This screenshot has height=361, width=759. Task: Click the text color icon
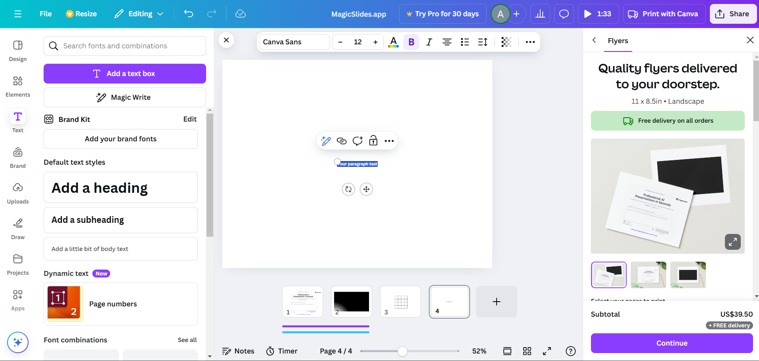[393, 42]
